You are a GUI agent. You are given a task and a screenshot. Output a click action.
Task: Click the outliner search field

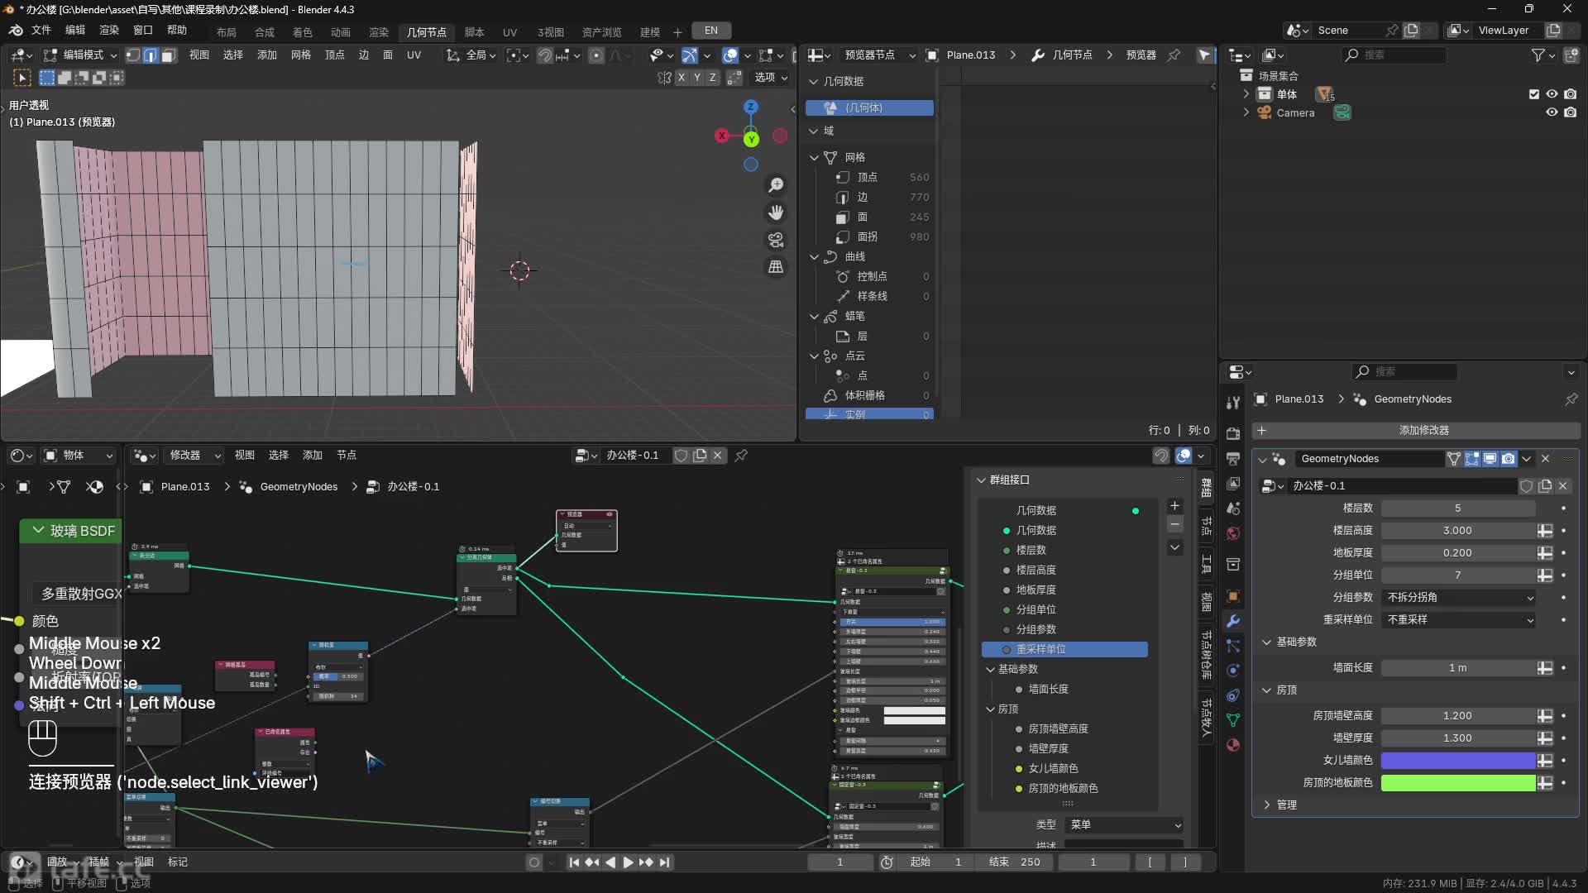1394,55
